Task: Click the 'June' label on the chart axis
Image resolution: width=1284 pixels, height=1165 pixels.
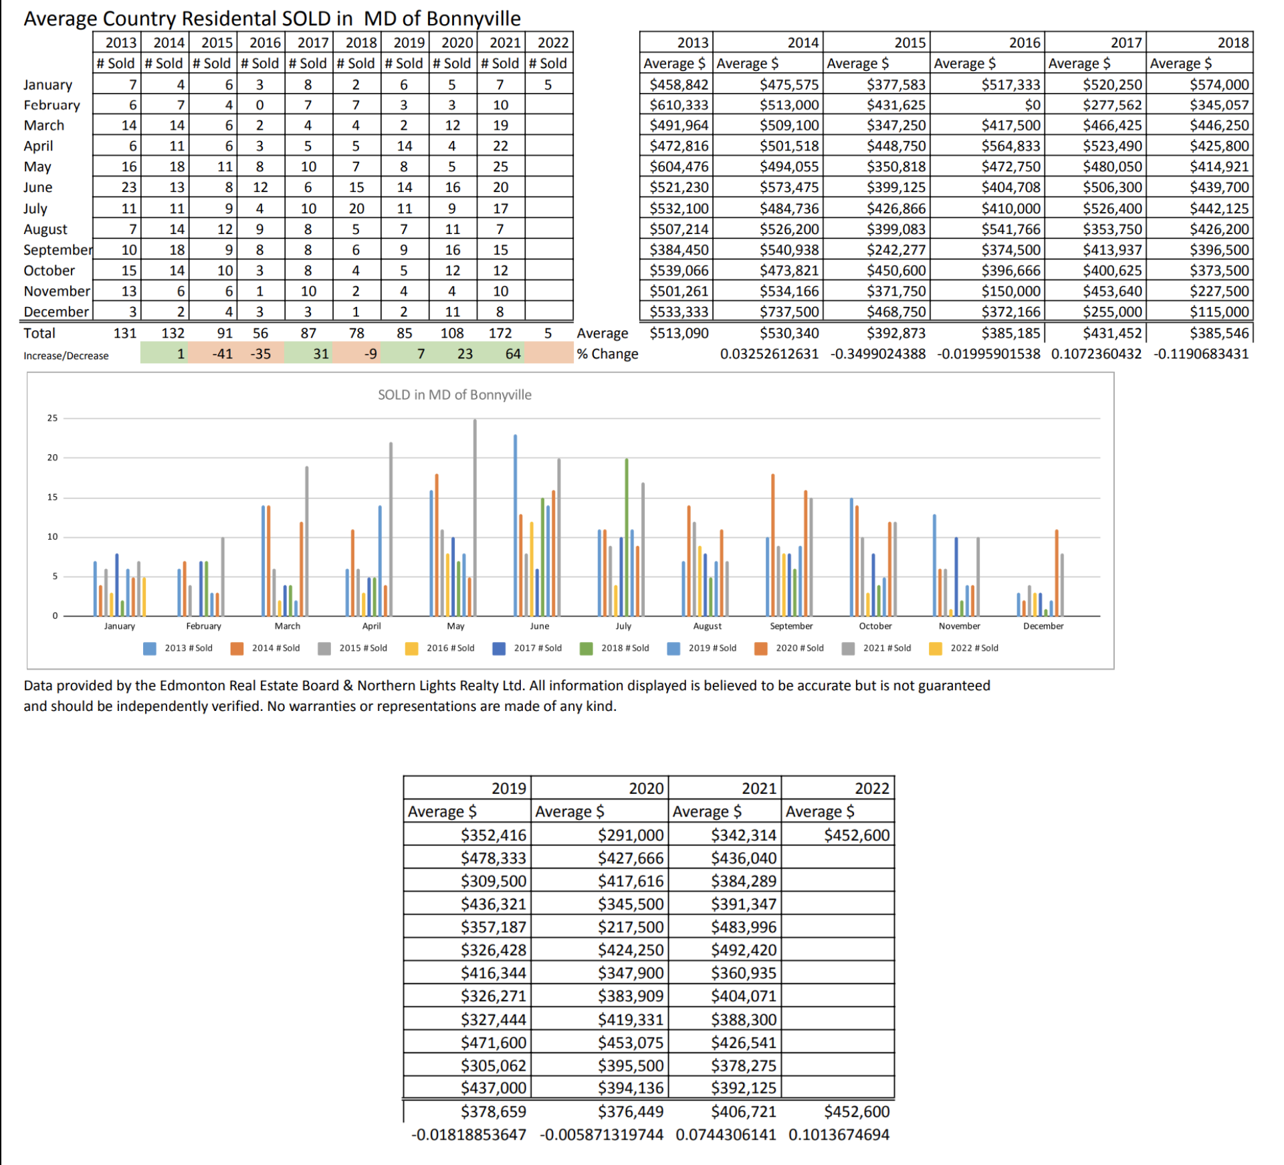Action: pos(540,626)
